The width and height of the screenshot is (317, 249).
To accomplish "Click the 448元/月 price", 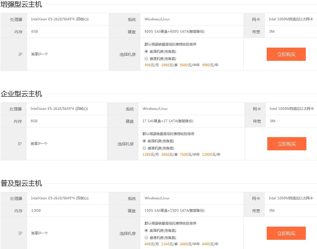I will (x=151, y=244).
